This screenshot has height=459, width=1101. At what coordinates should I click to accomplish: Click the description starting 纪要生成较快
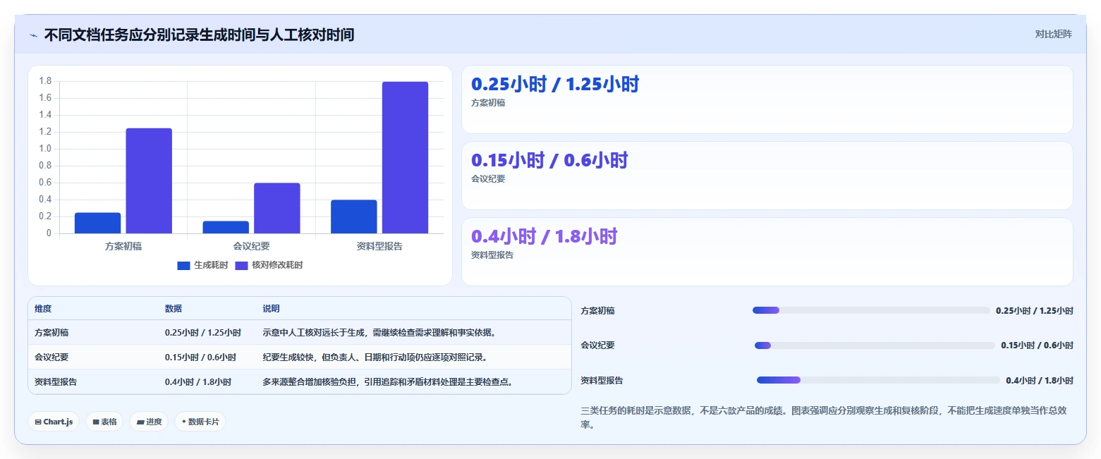[x=375, y=357]
